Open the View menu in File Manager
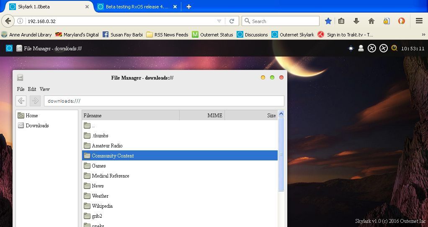This screenshot has height=227, width=428. 44,89
